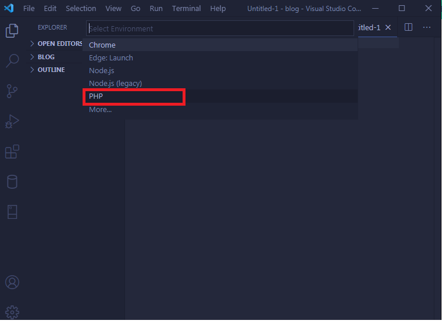Open the Accounts menu icon

click(12, 283)
